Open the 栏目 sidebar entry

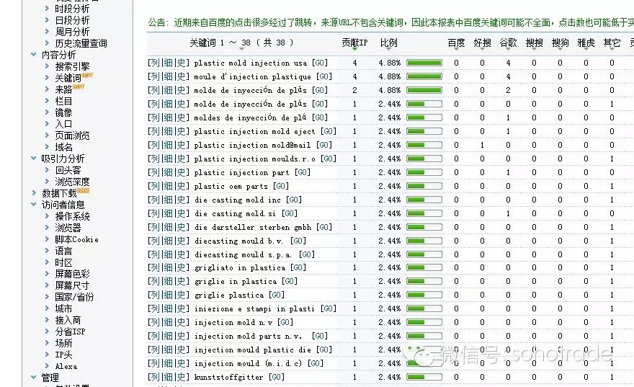click(63, 101)
